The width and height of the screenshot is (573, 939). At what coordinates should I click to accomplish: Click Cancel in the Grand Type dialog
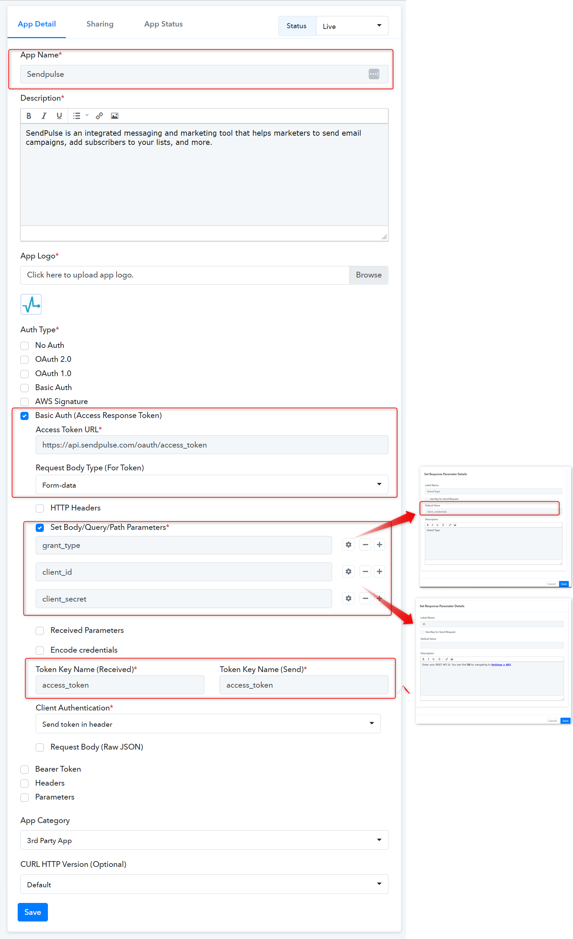[551, 584]
